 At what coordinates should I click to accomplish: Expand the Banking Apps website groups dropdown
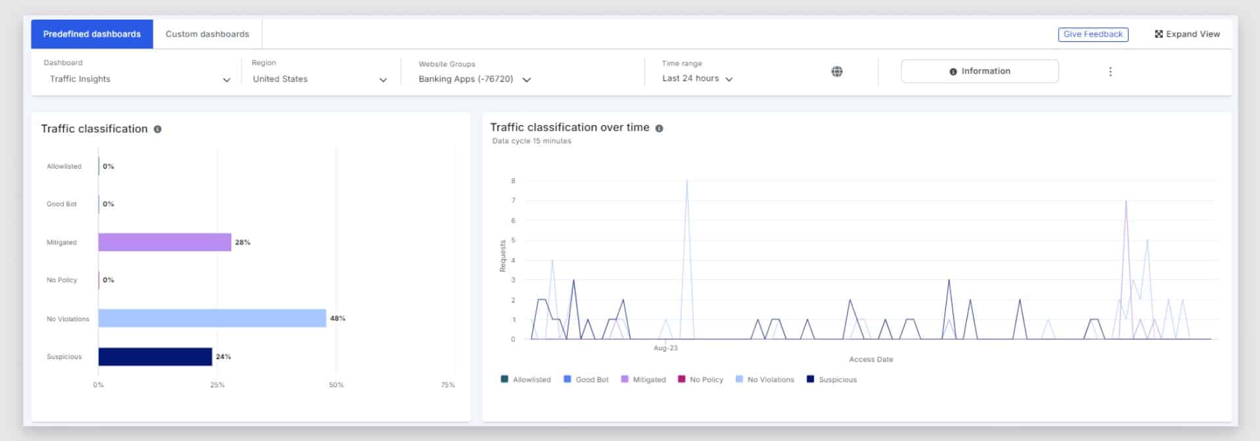coord(474,79)
